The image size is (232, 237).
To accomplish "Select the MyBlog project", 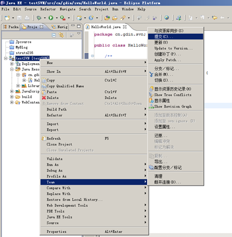I will tap(18, 47).
